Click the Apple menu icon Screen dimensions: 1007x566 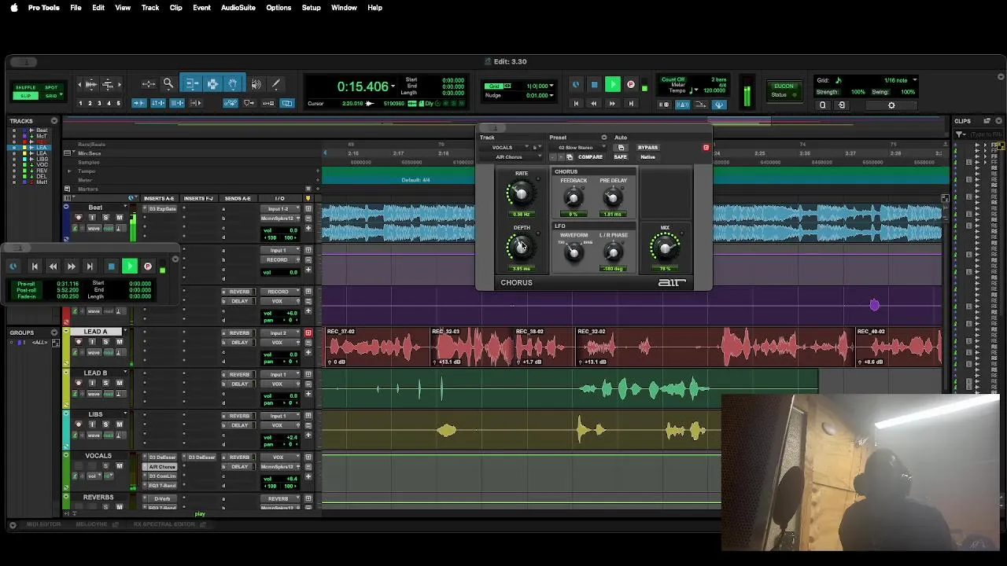point(13,8)
